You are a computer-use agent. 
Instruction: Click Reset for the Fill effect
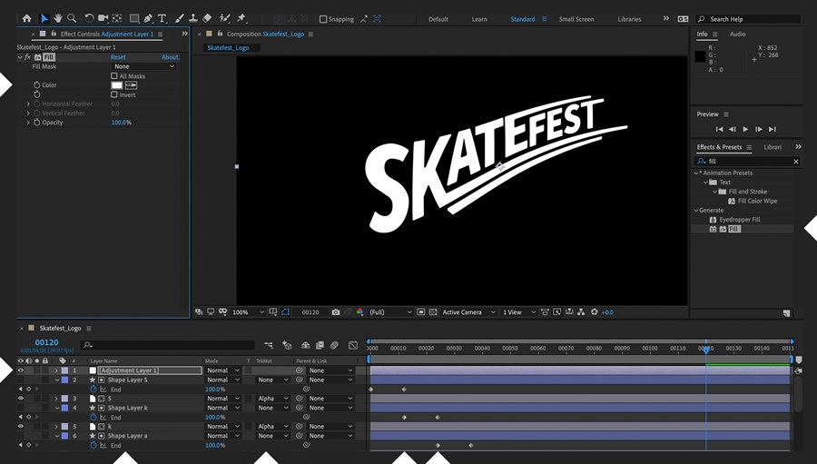tap(118, 57)
